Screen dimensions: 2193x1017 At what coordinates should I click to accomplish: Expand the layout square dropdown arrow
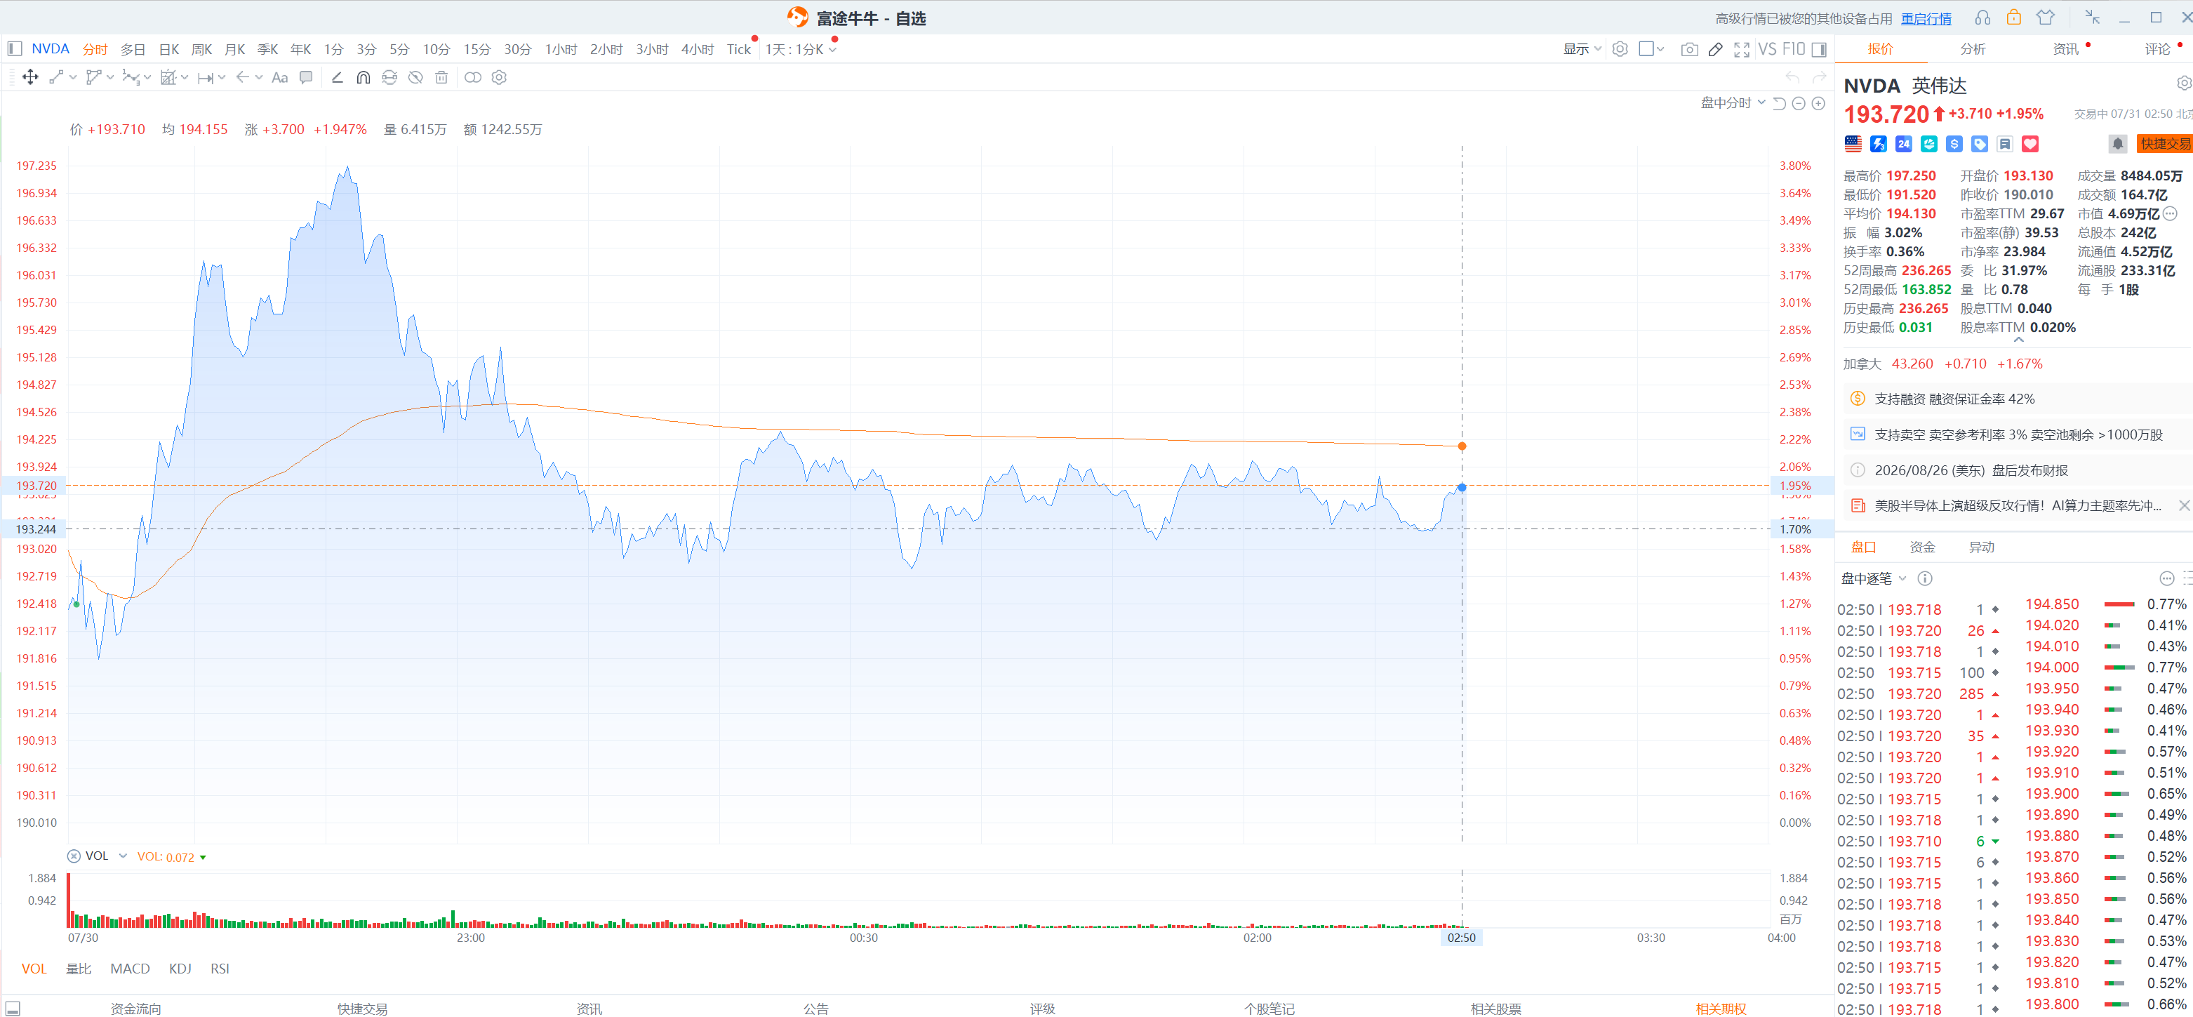click(x=1660, y=49)
